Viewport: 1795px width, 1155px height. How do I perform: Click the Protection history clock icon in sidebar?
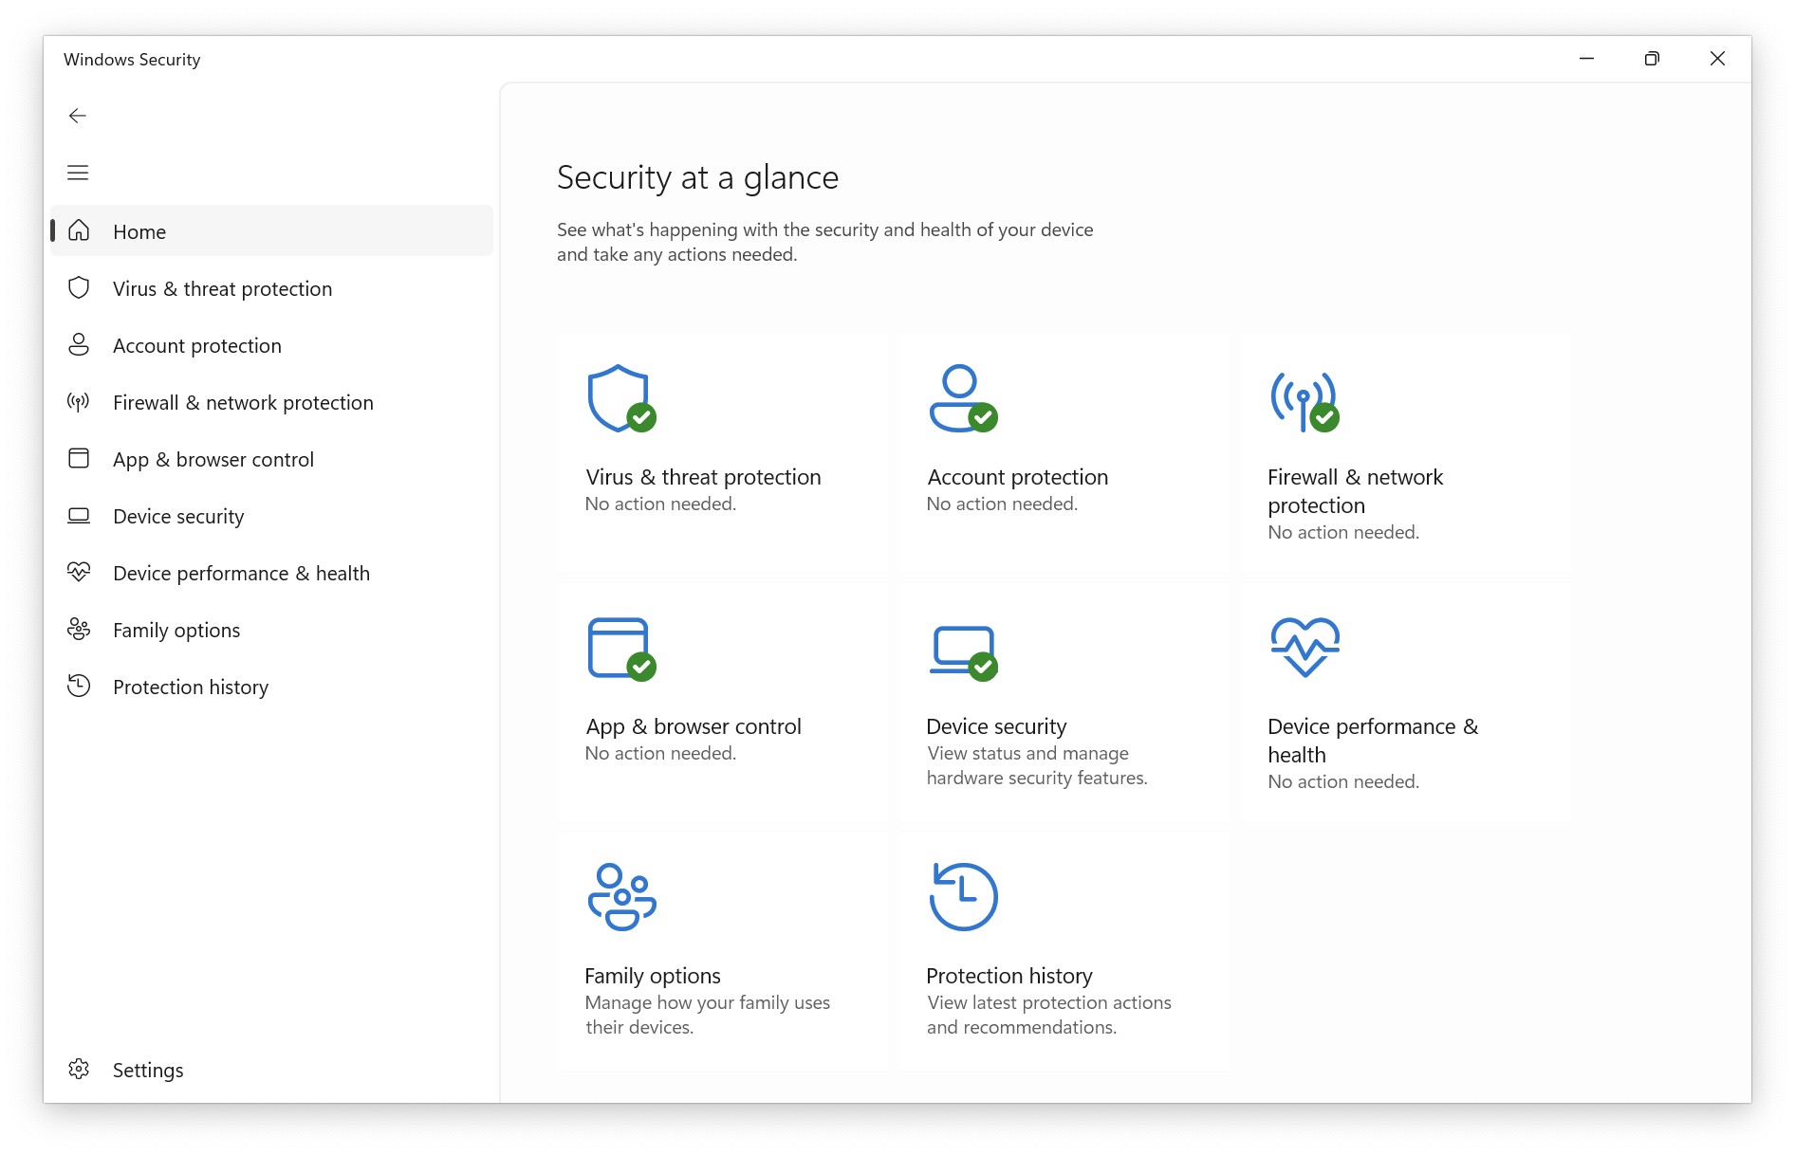[79, 686]
